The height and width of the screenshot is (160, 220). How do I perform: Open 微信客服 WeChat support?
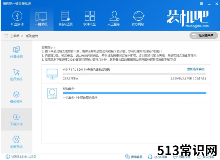point(134,157)
